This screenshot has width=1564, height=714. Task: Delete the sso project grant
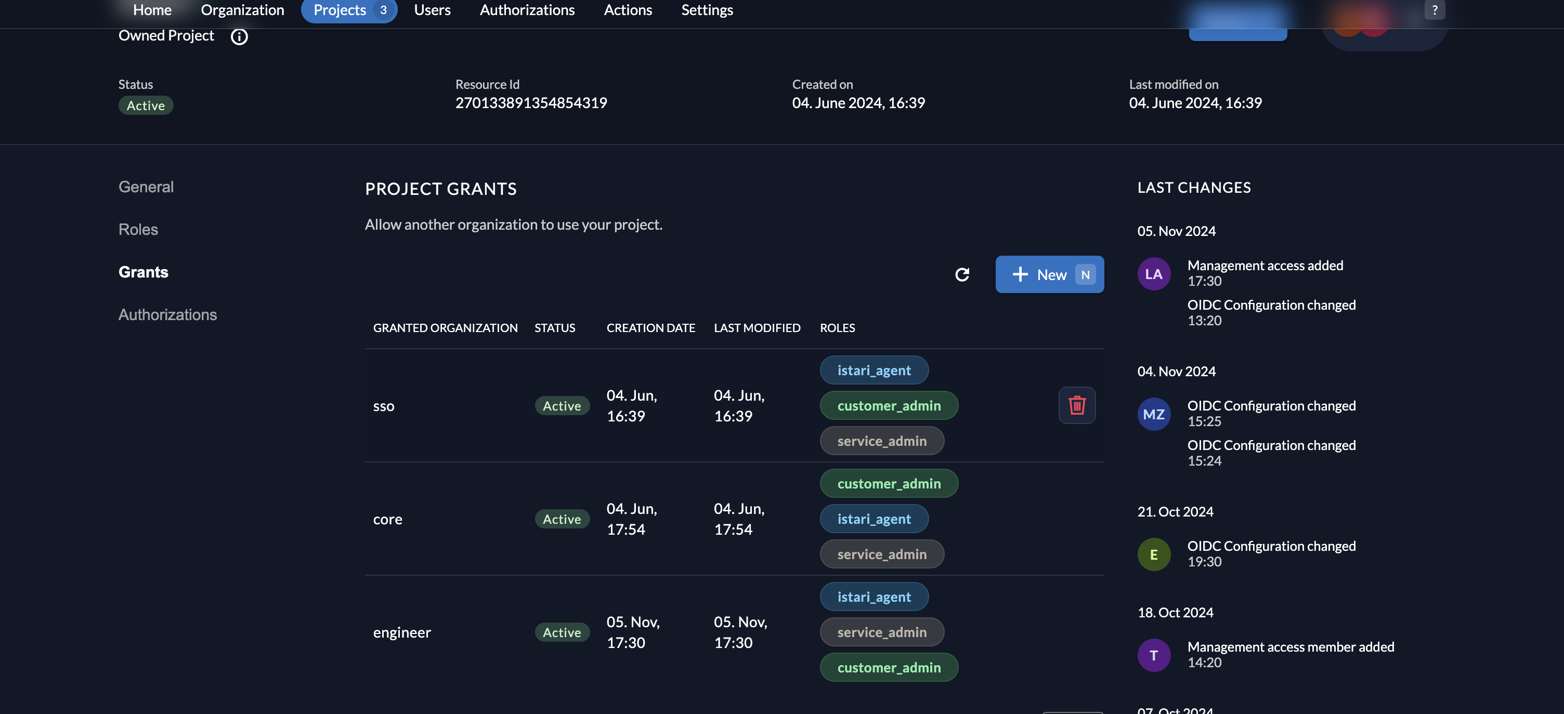coord(1076,405)
